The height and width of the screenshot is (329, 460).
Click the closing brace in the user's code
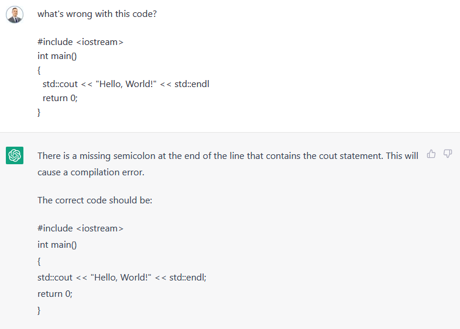tap(39, 112)
